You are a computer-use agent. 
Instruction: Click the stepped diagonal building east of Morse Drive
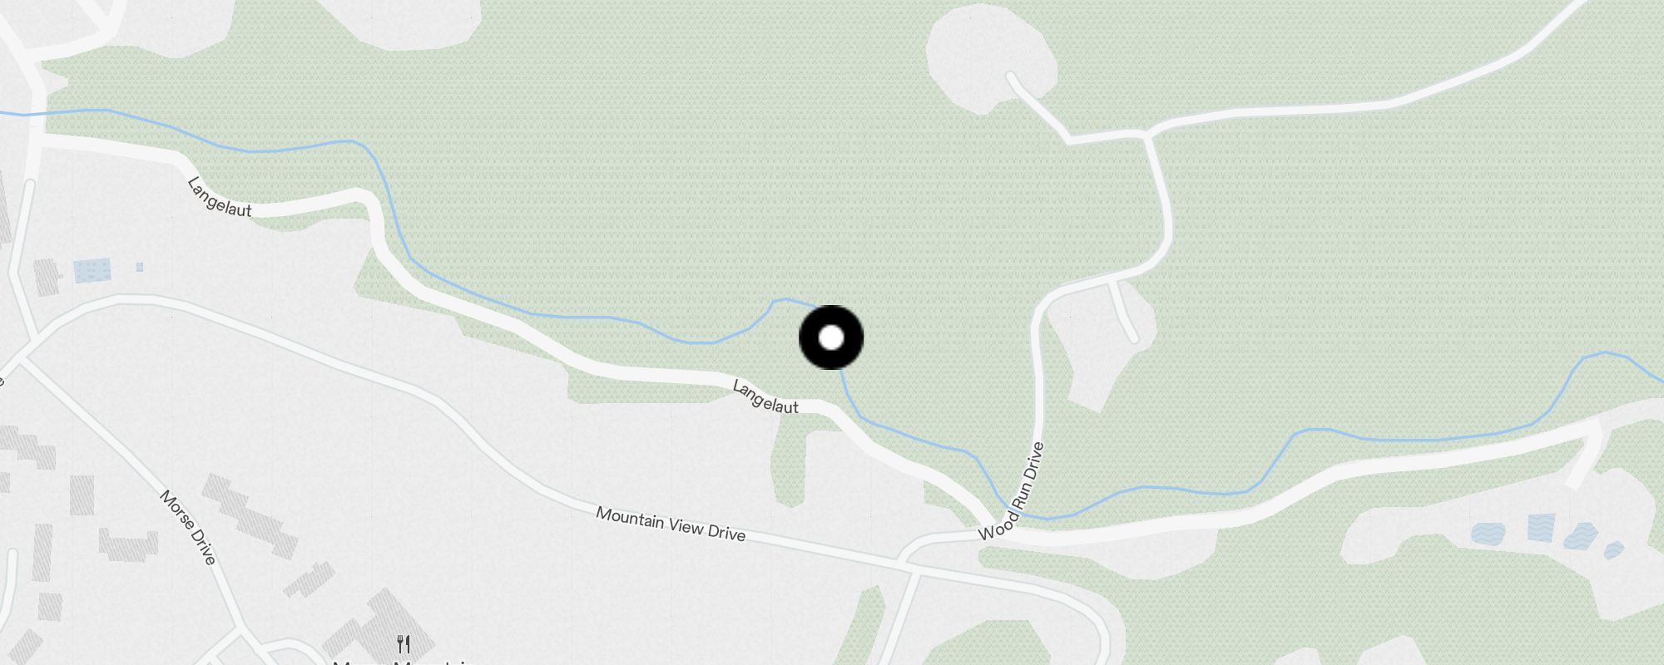pos(250,515)
